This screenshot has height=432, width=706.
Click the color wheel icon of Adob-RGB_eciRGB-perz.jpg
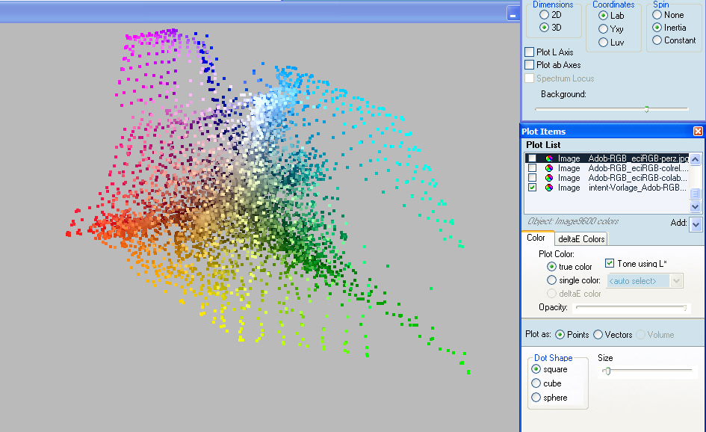click(x=550, y=158)
